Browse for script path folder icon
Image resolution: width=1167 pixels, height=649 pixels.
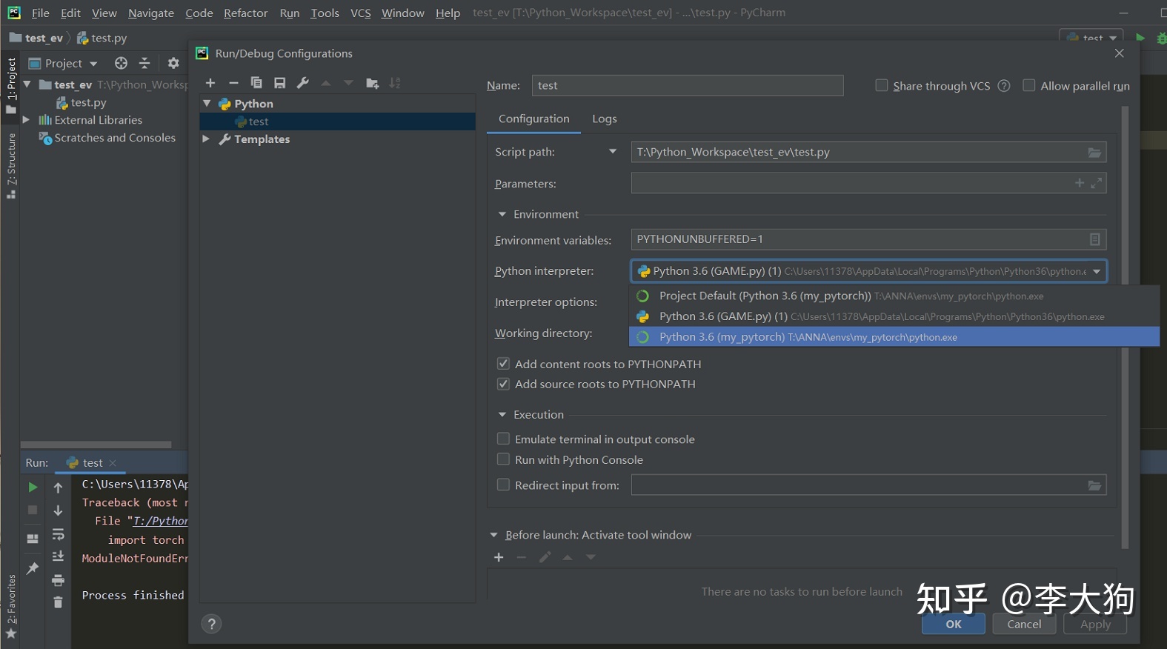click(x=1094, y=152)
